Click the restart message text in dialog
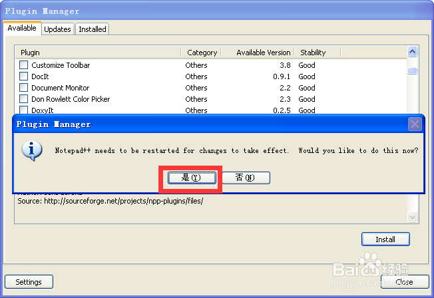The height and width of the screenshot is (298, 434). pos(236,151)
